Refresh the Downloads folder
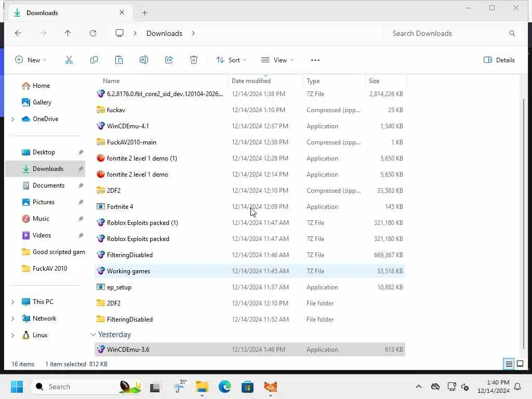This screenshot has height=399, width=532. 93,33
